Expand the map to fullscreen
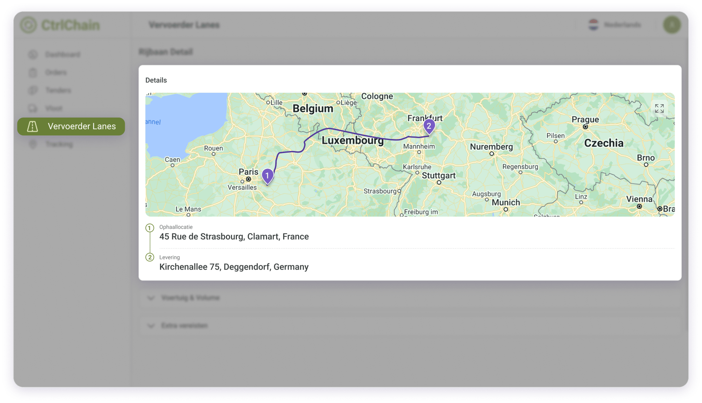 pos(659,108)
